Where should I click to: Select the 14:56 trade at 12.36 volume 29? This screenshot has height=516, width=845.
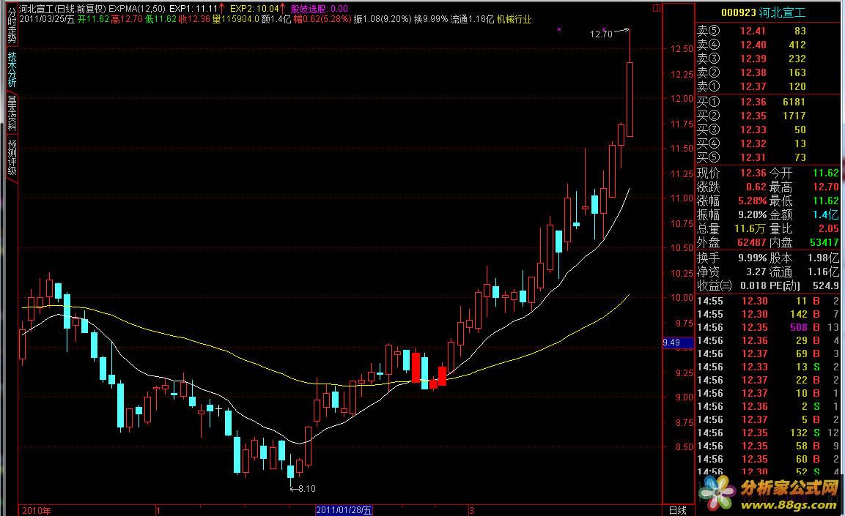coord(767,340)
